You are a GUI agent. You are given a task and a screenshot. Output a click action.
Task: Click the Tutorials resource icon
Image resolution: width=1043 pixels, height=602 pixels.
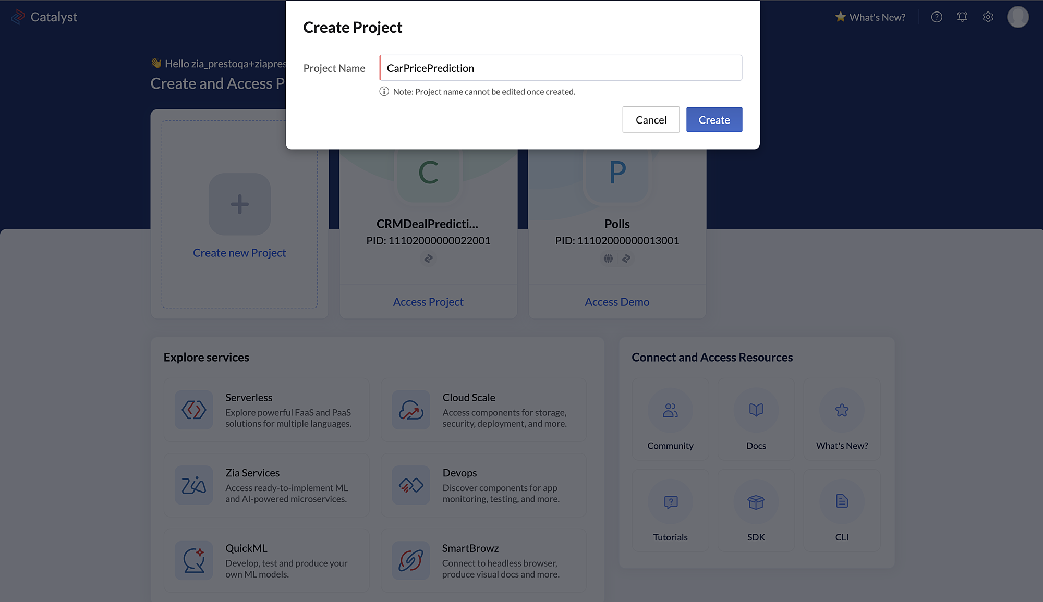pyautogui.click(x=670, y=501)
